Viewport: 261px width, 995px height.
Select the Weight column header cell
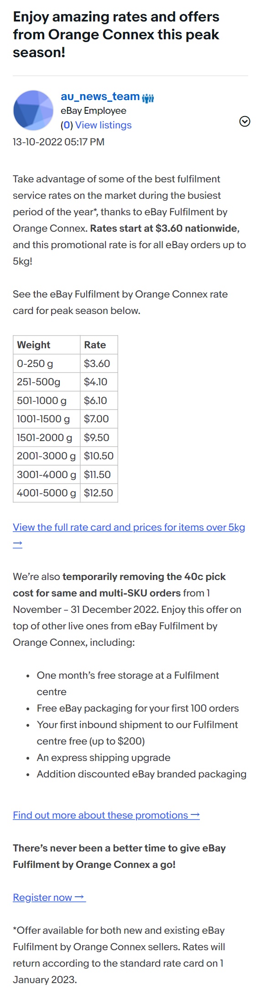click(x=47, y=345)
